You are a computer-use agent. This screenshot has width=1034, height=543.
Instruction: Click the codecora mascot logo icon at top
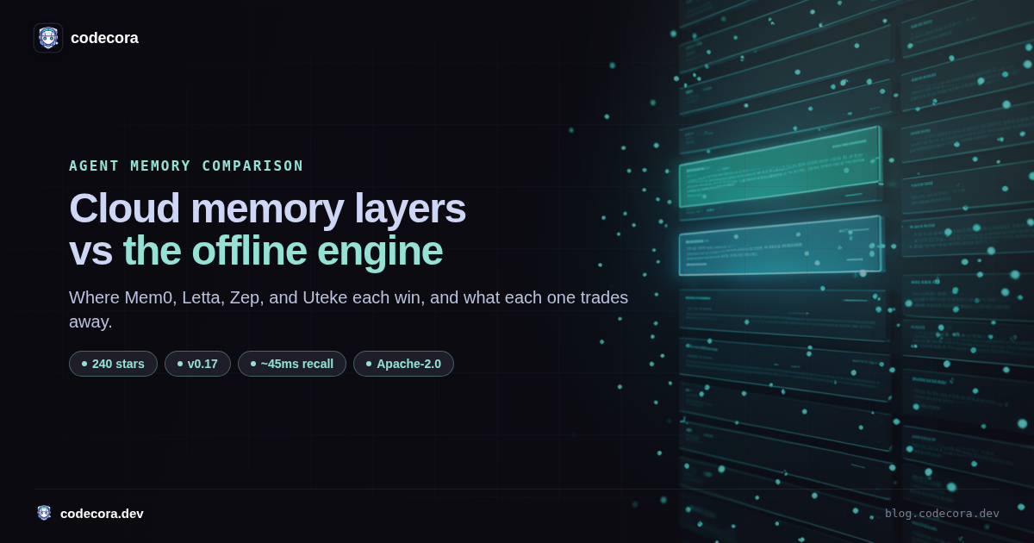coord(48,38)
